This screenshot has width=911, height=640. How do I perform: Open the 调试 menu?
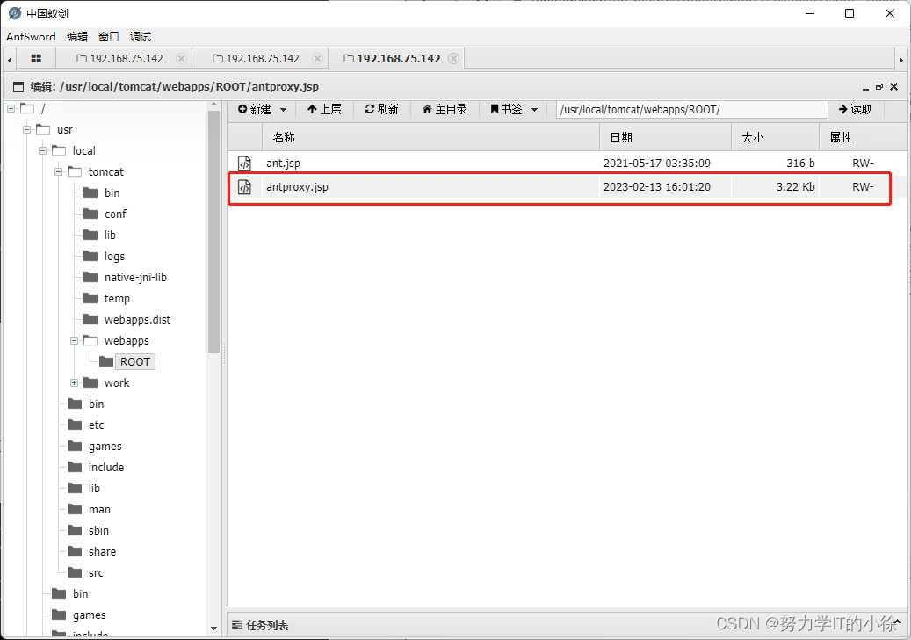(140, 36)
